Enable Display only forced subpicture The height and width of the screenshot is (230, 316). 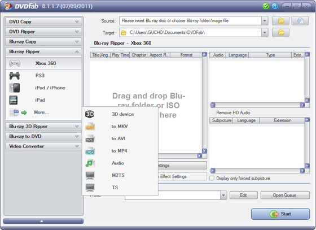(x=212, y=179)
